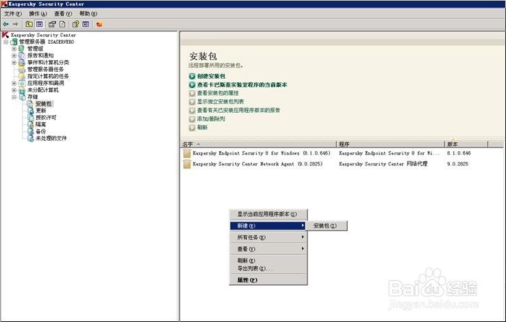The width and height of the screenshot is (506, 322).
Task: Click the Network Agent package row icon
Action: [186, 164]
